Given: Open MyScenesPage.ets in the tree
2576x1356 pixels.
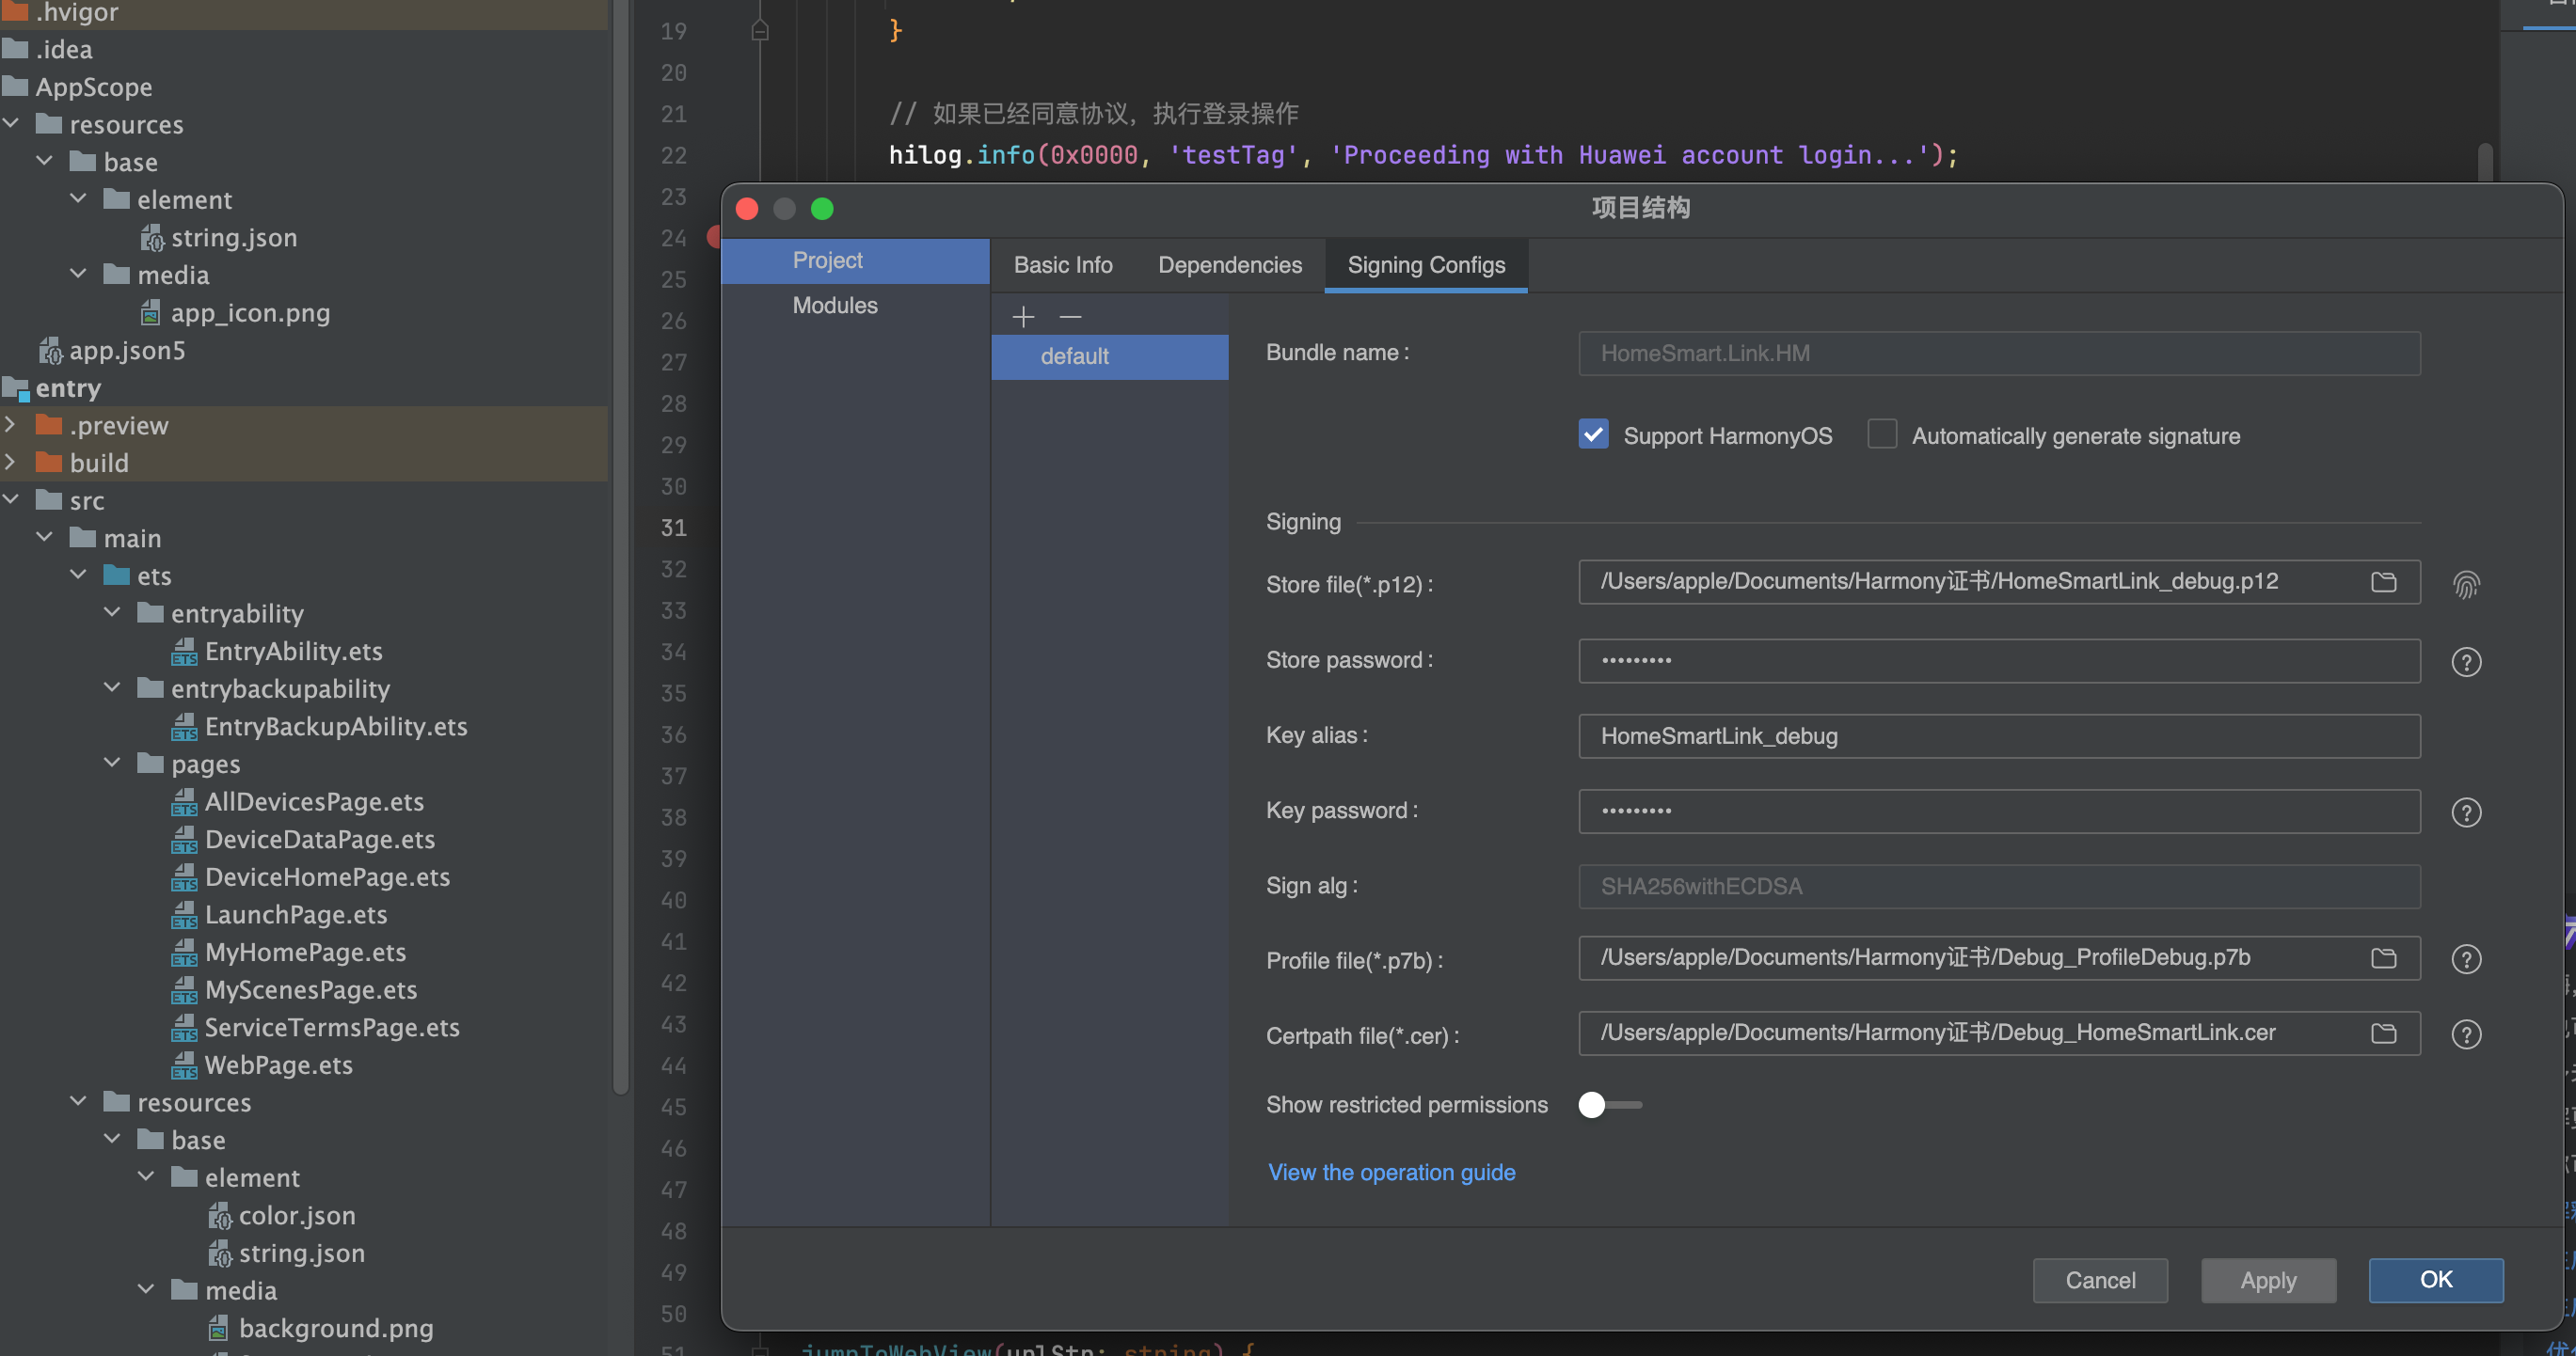Looking at the screenshot, I should (311, 989).
